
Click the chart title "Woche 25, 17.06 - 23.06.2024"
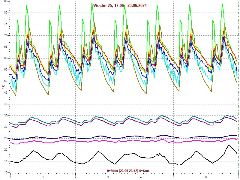tap(120, 5)
